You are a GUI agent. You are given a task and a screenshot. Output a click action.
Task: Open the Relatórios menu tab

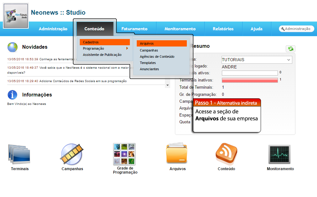[x=223, y=29]
